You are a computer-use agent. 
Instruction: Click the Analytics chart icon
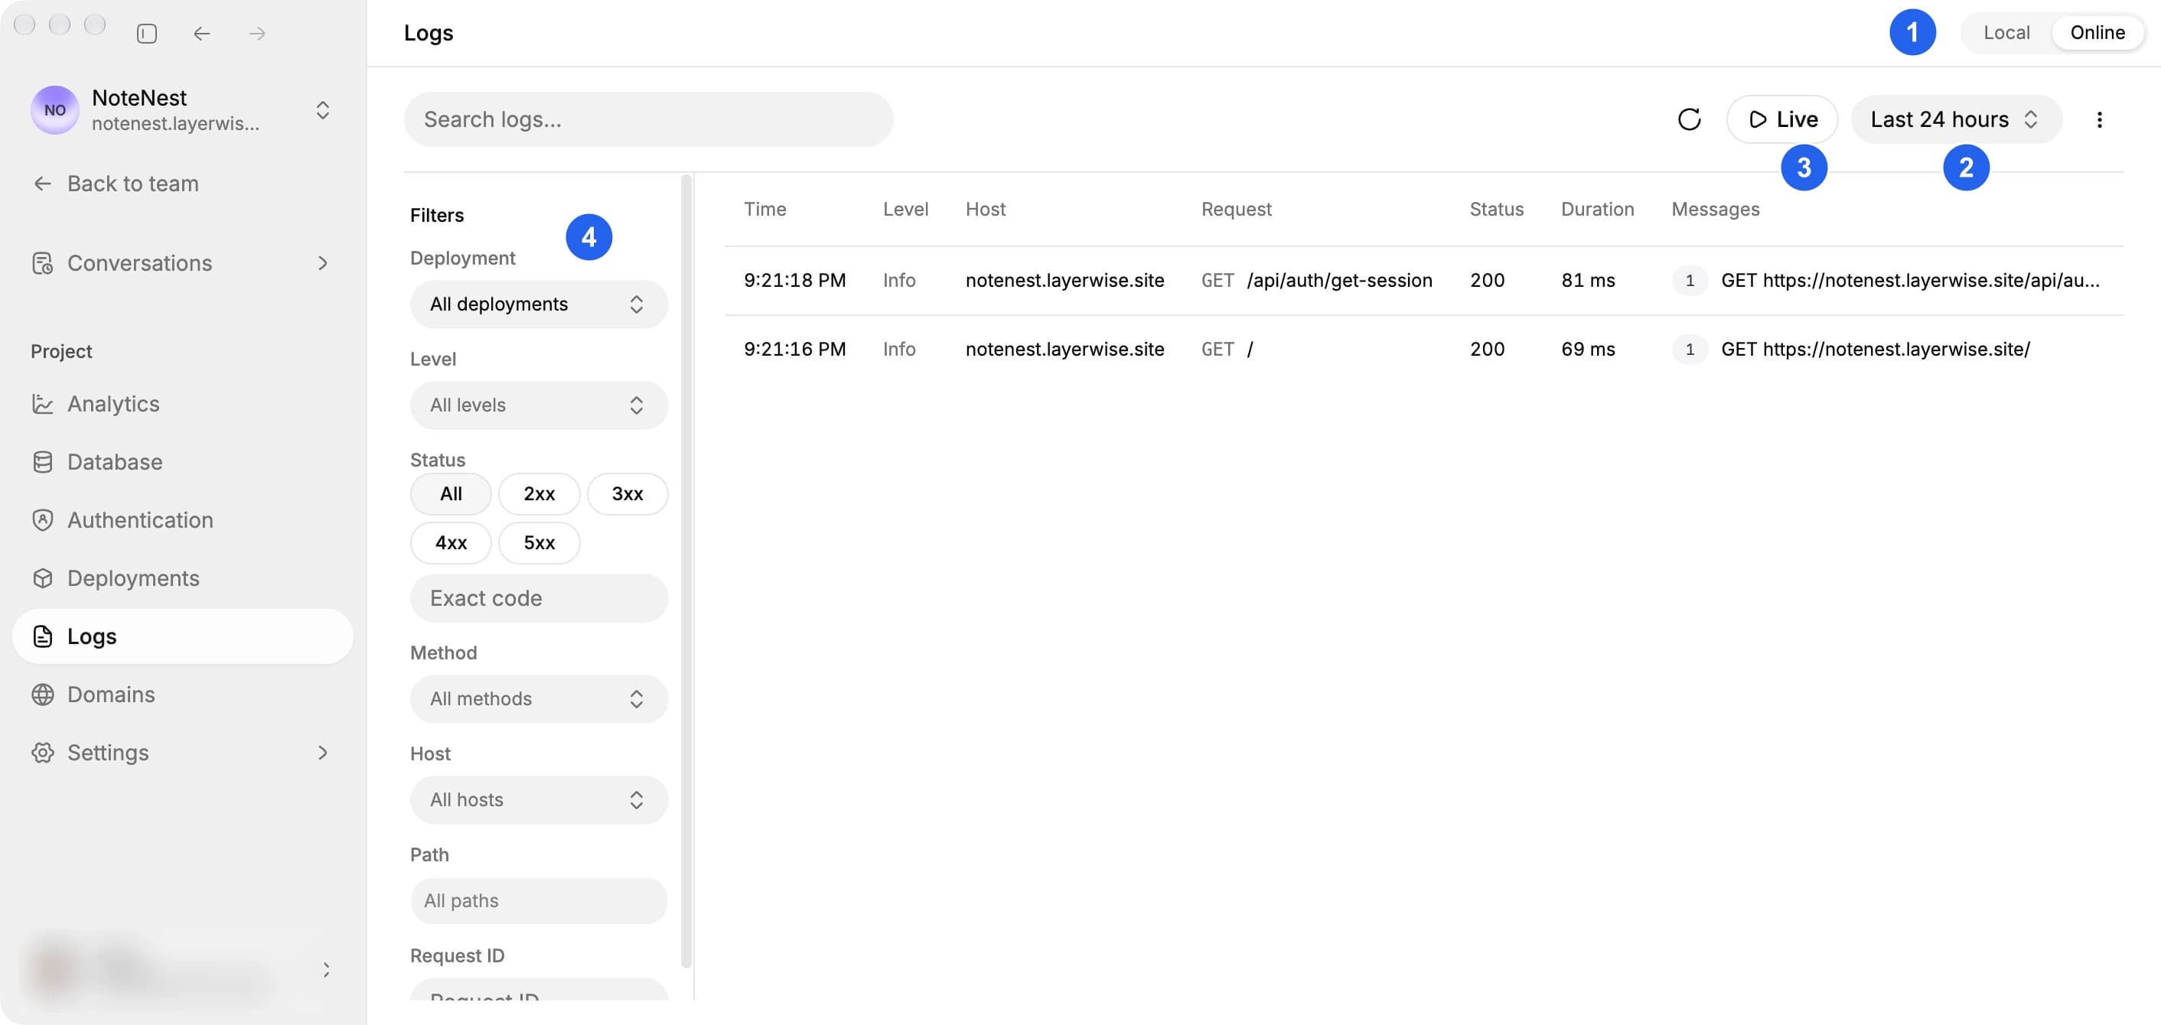click(42, 405)
